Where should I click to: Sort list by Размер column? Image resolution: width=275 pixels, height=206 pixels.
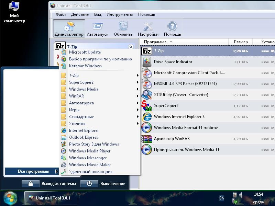[241, 42]
